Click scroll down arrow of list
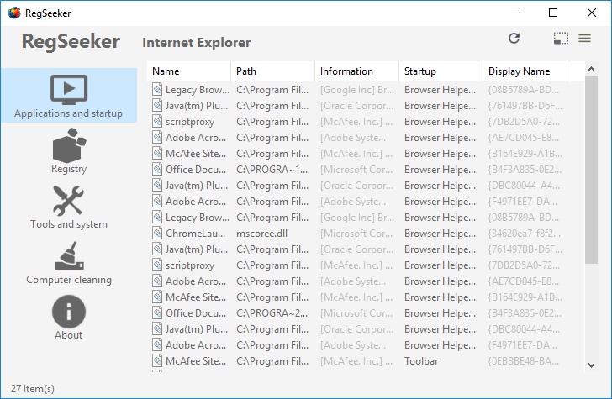The image size is (612, 399). (591, 365)
